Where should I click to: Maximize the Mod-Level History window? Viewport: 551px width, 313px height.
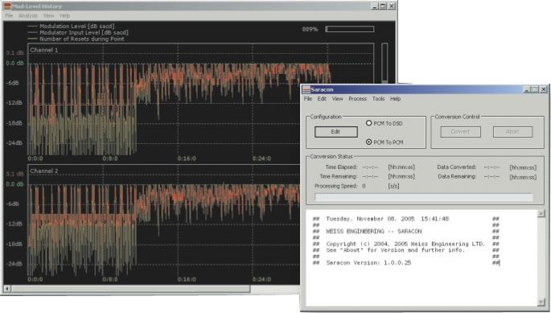click(383, 6)
